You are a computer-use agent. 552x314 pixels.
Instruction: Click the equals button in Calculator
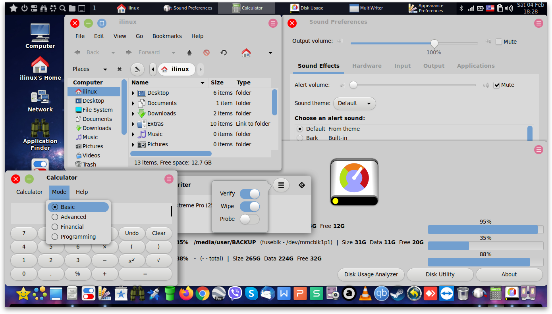click(x=145, y=274)
